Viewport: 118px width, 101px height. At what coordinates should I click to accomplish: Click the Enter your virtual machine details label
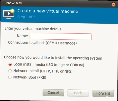click(x=33, y=29)
